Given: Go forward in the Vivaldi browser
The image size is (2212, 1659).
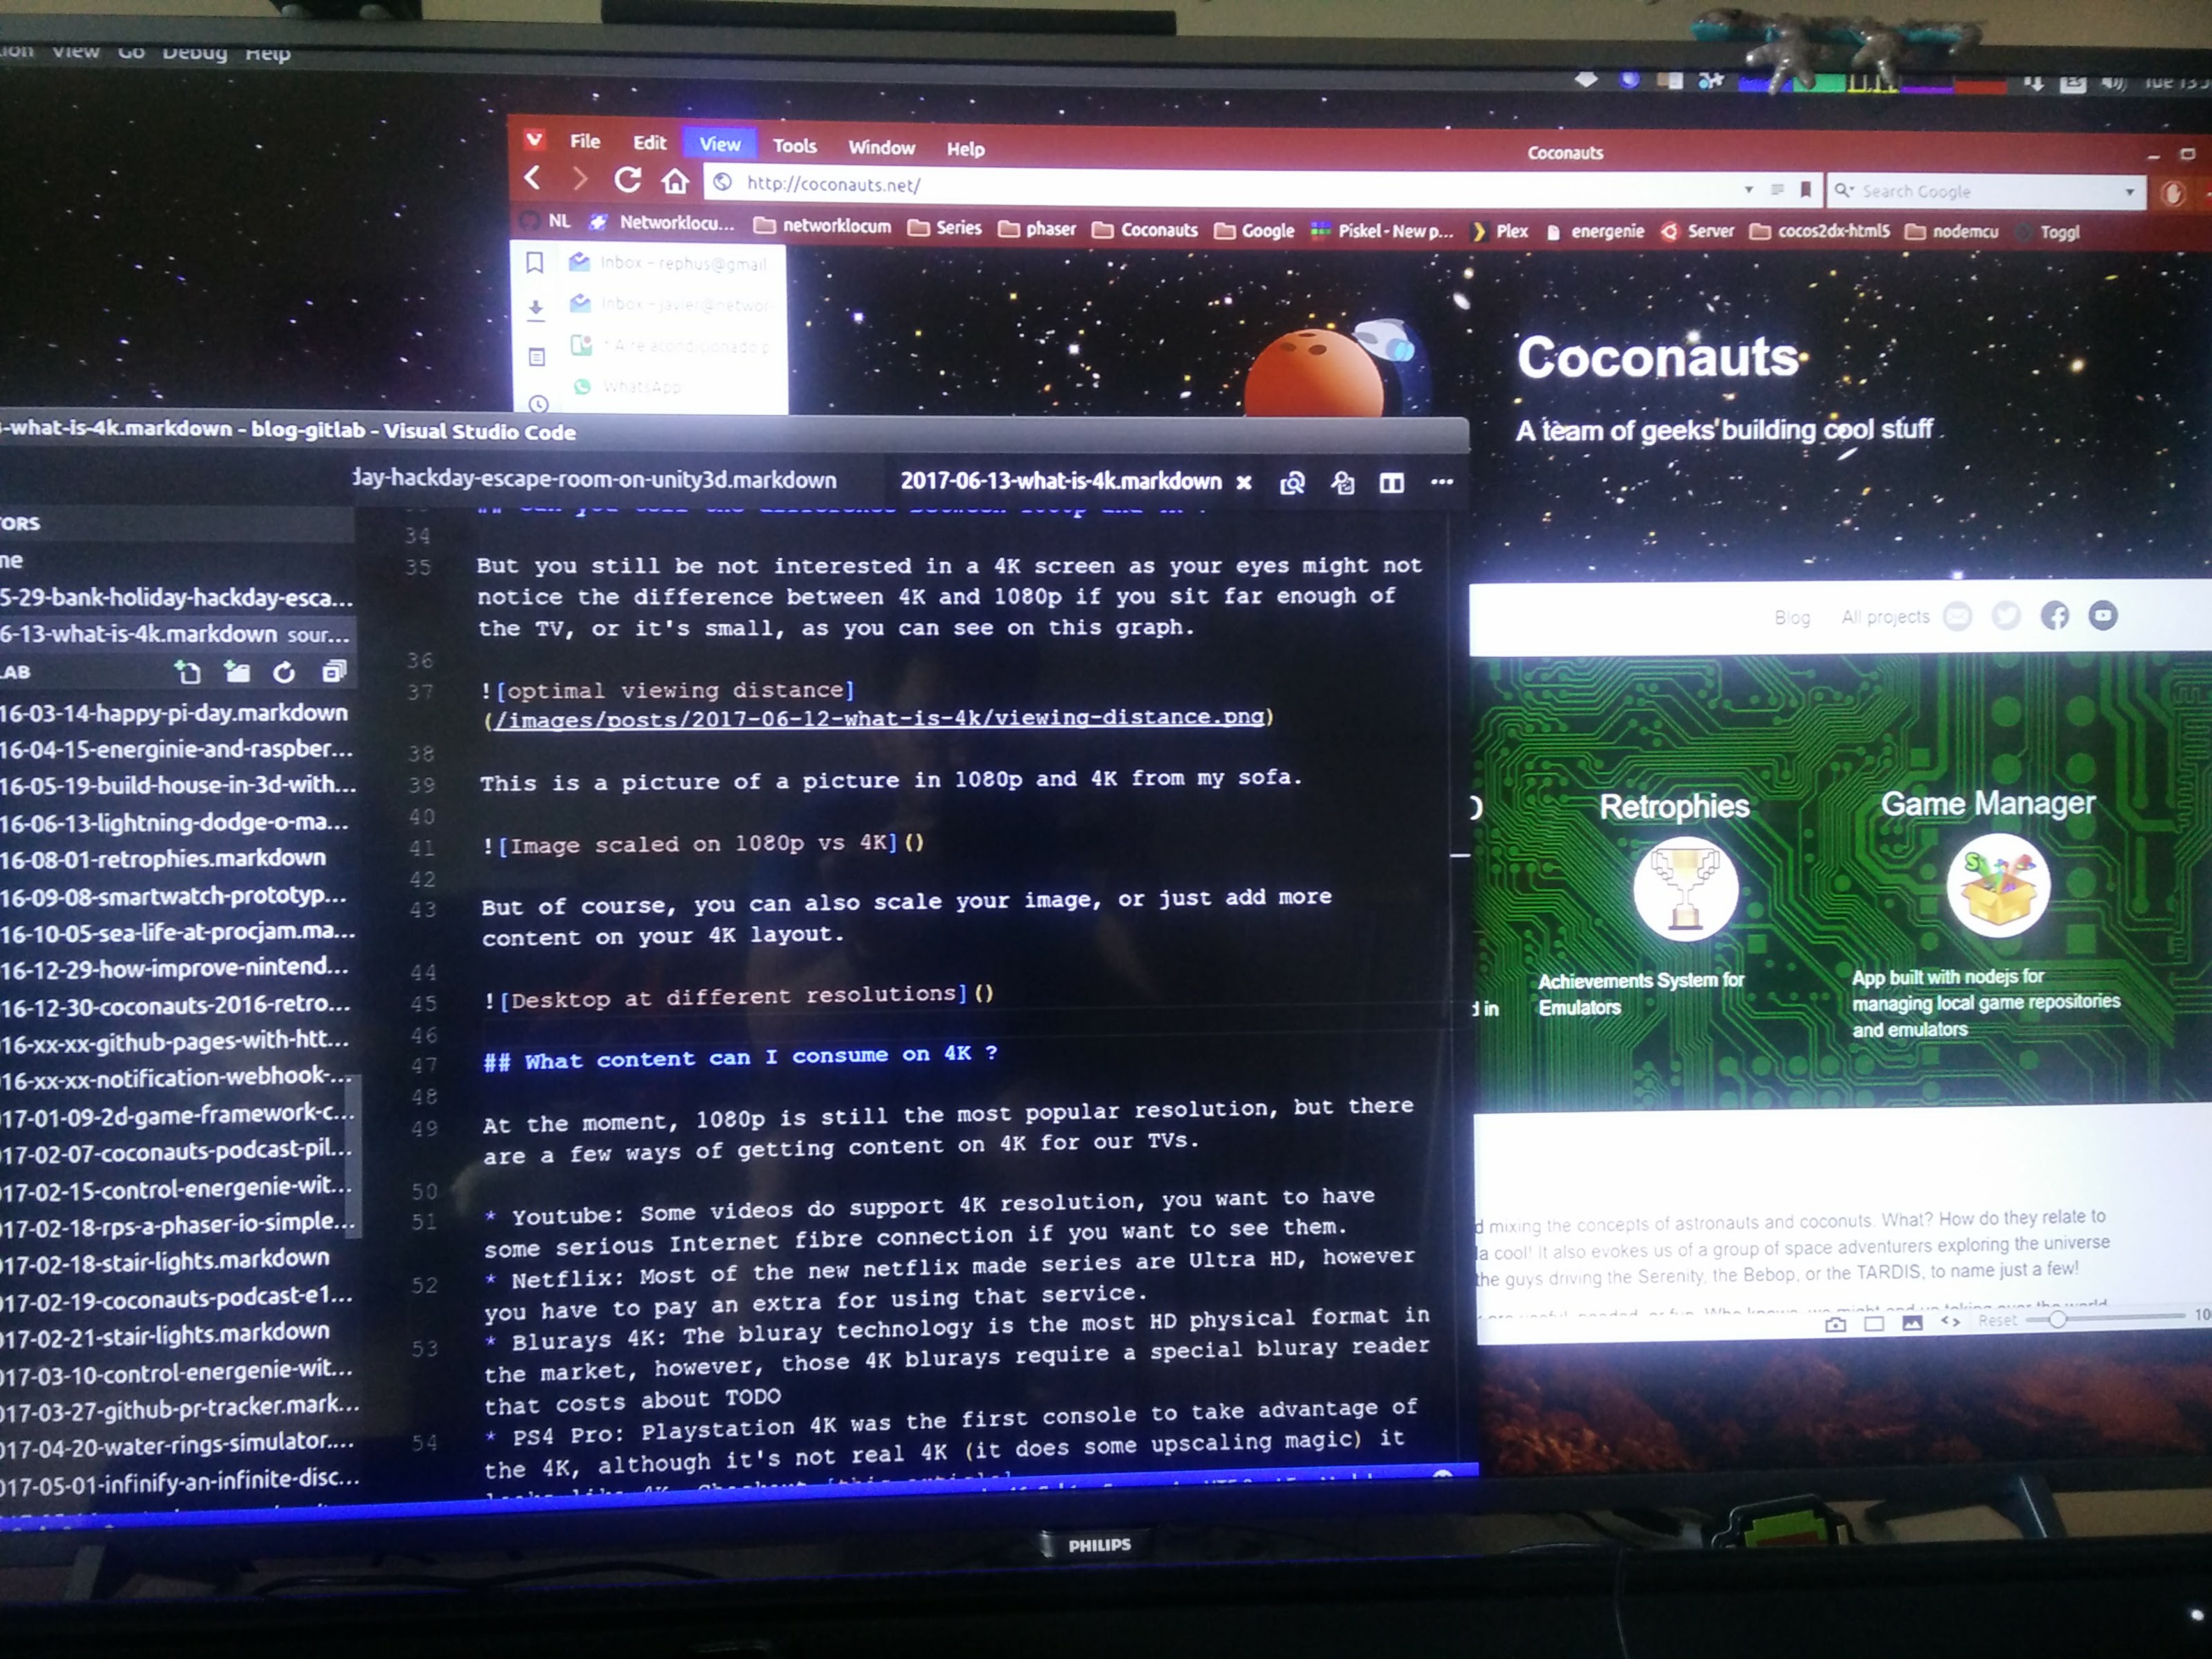Looking at the screenshot, I should [580, 179].
